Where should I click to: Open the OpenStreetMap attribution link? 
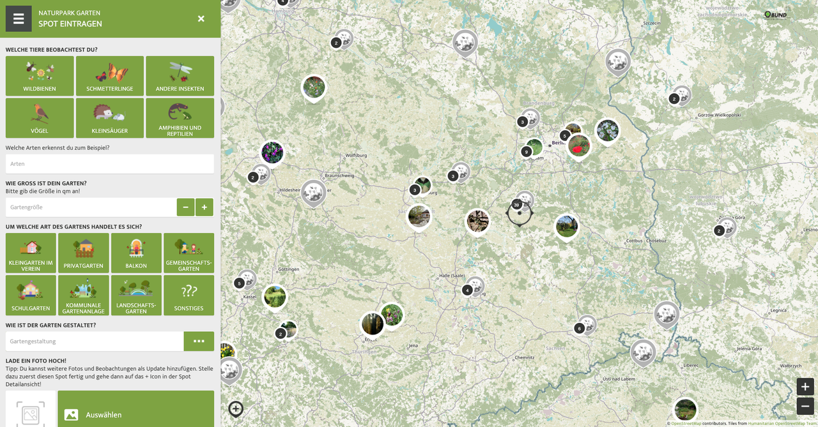[x=686, y=423]
